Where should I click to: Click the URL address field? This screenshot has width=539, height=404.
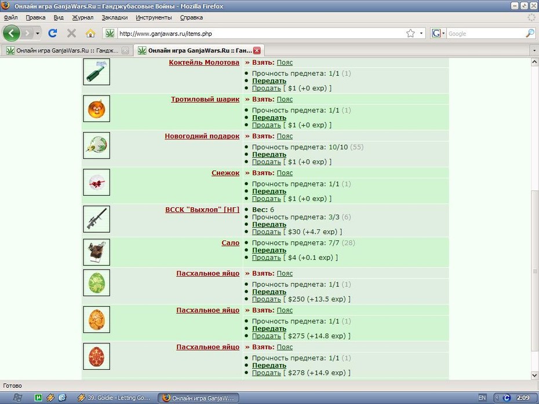click(261, 34)
